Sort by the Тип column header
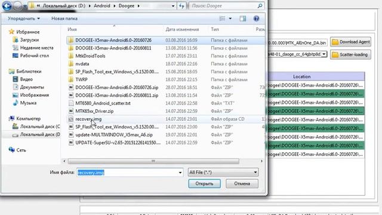 pyautogui.click(x=215, y=29)
